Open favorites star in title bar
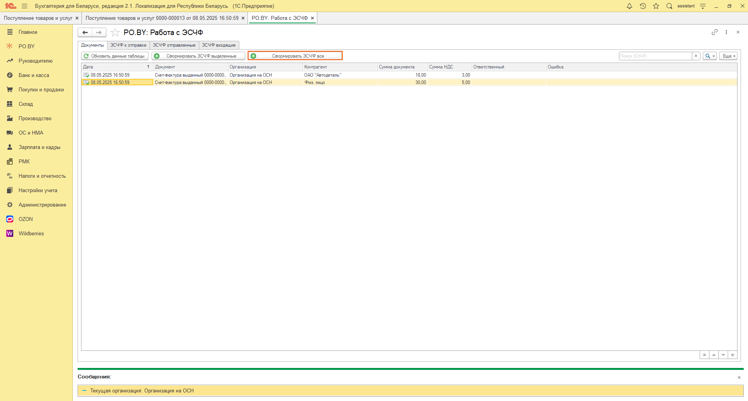The image size is (748, 401). point(656,6)
